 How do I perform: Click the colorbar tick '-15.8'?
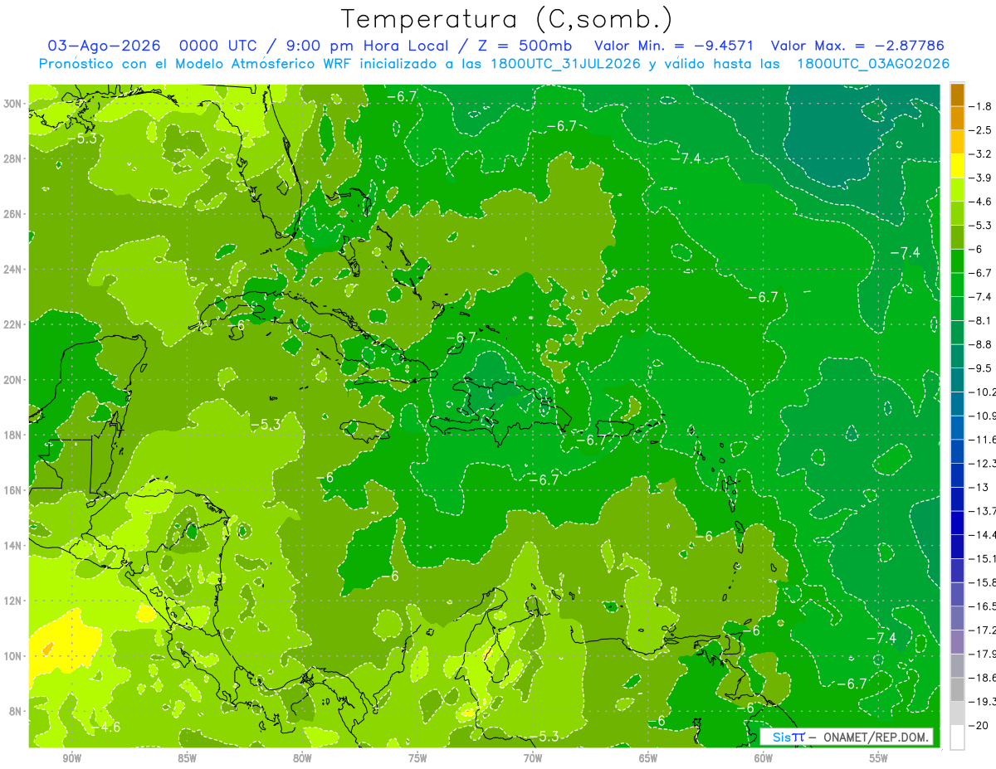point(984,583)
